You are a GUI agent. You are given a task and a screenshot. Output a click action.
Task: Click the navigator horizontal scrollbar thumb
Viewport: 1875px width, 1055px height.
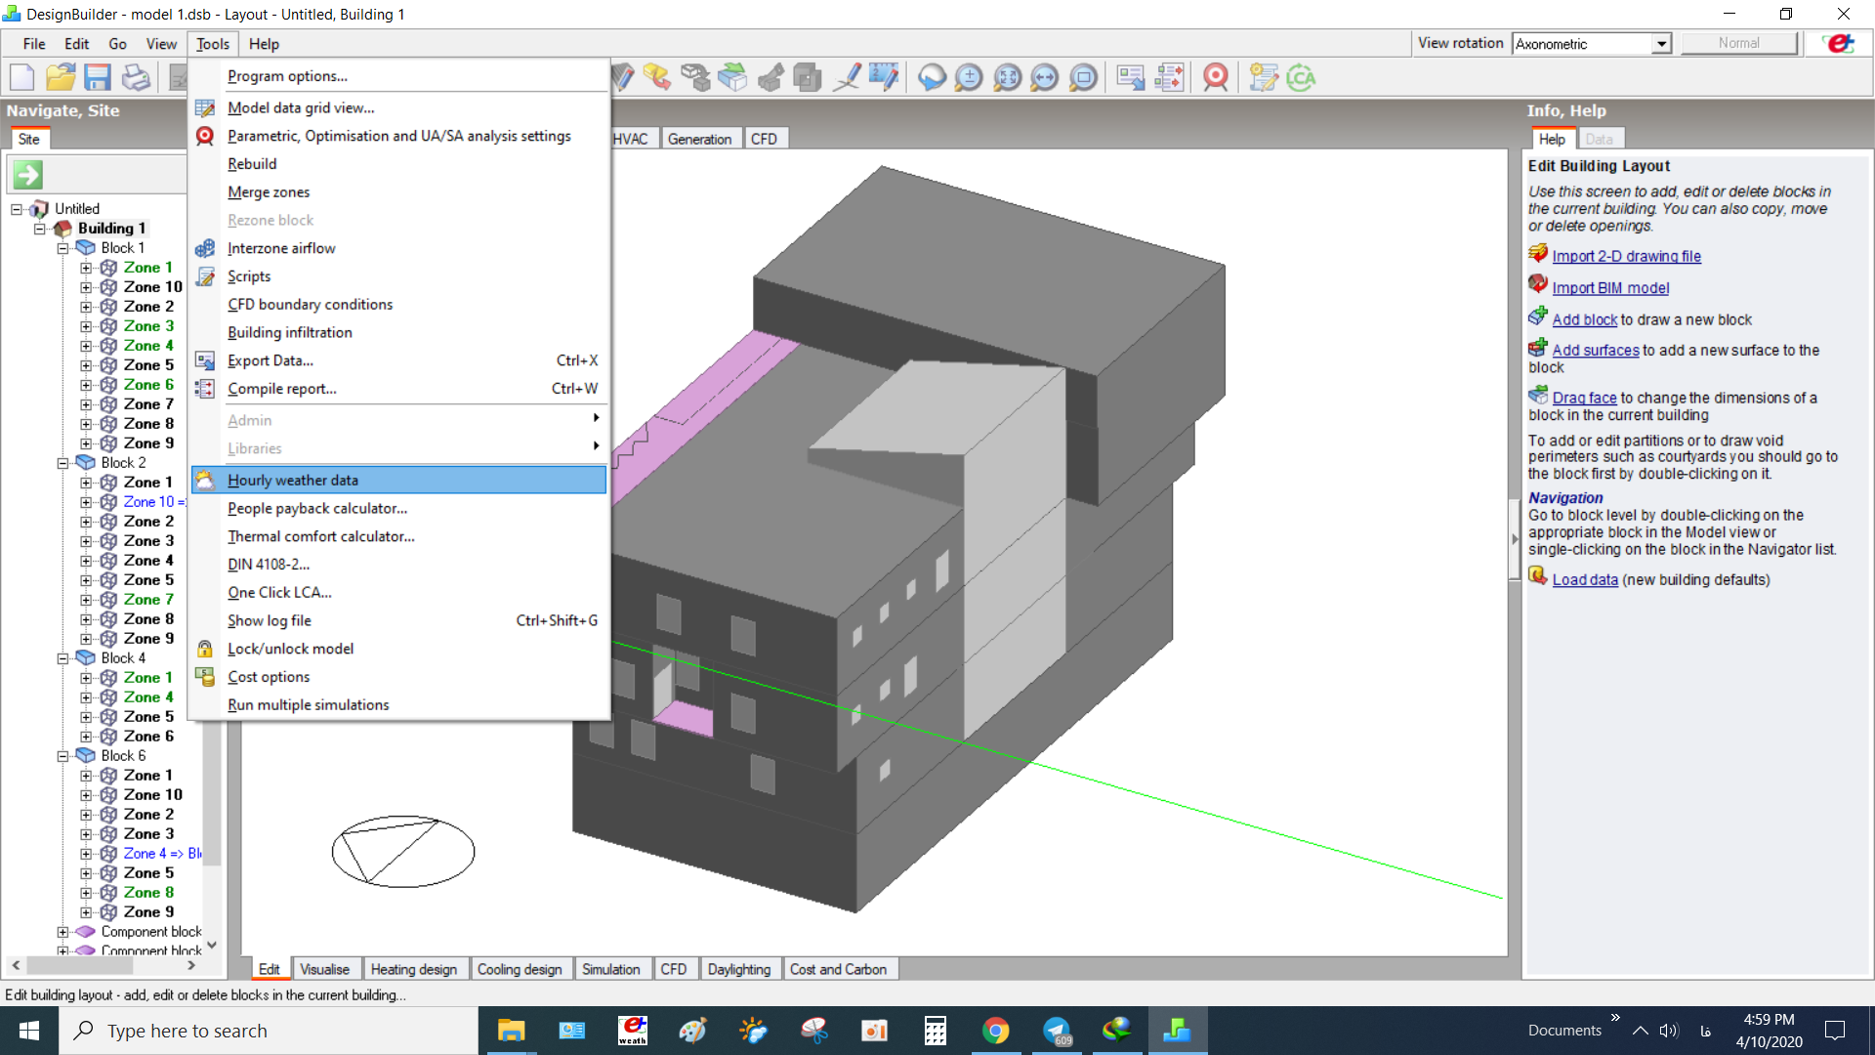click(x=79, y=965)
